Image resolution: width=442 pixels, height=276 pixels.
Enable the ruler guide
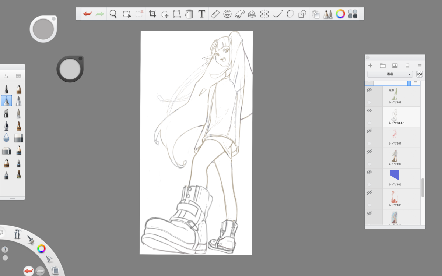pyautogui.click(x=215, y=14)
